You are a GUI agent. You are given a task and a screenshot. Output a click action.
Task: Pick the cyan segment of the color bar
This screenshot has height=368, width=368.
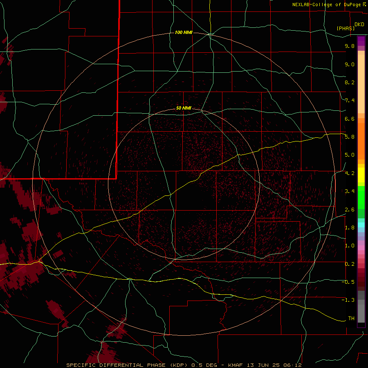coord(361,225)
